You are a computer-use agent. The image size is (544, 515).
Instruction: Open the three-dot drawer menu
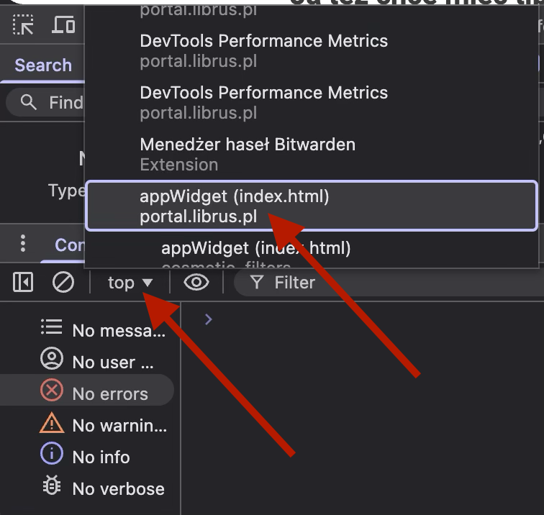point(23,244)
